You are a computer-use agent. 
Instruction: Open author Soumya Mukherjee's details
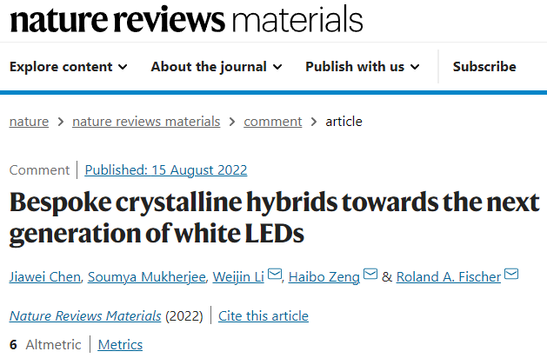click(x=144, y=276)
